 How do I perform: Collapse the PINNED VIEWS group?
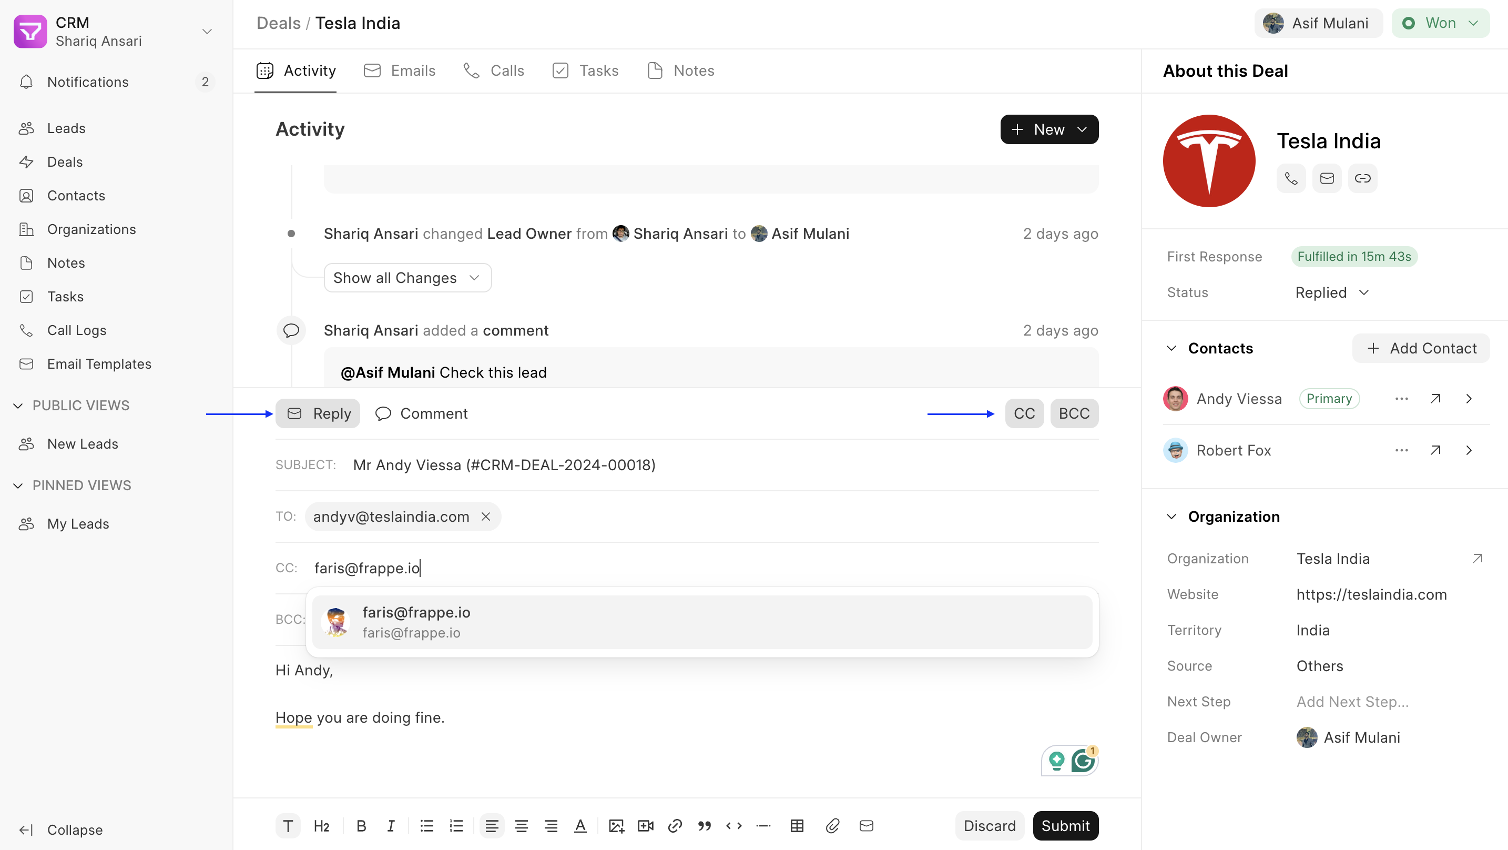[x=18, y=485]
